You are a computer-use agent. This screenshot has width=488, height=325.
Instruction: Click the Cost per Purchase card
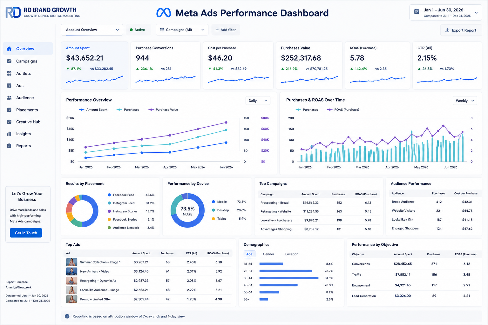click(238, 65)
